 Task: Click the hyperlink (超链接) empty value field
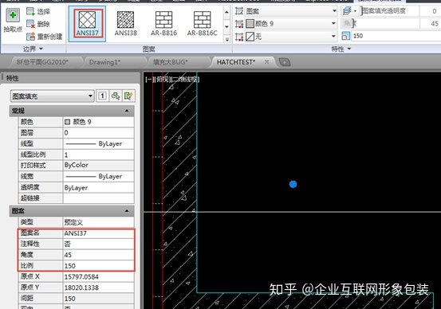[x=98, y=198]
